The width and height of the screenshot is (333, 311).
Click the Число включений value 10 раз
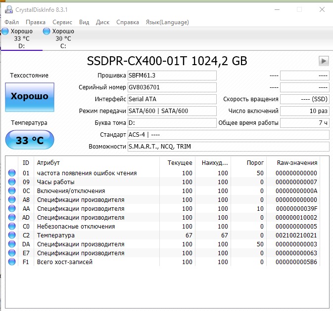click(305, 111)
